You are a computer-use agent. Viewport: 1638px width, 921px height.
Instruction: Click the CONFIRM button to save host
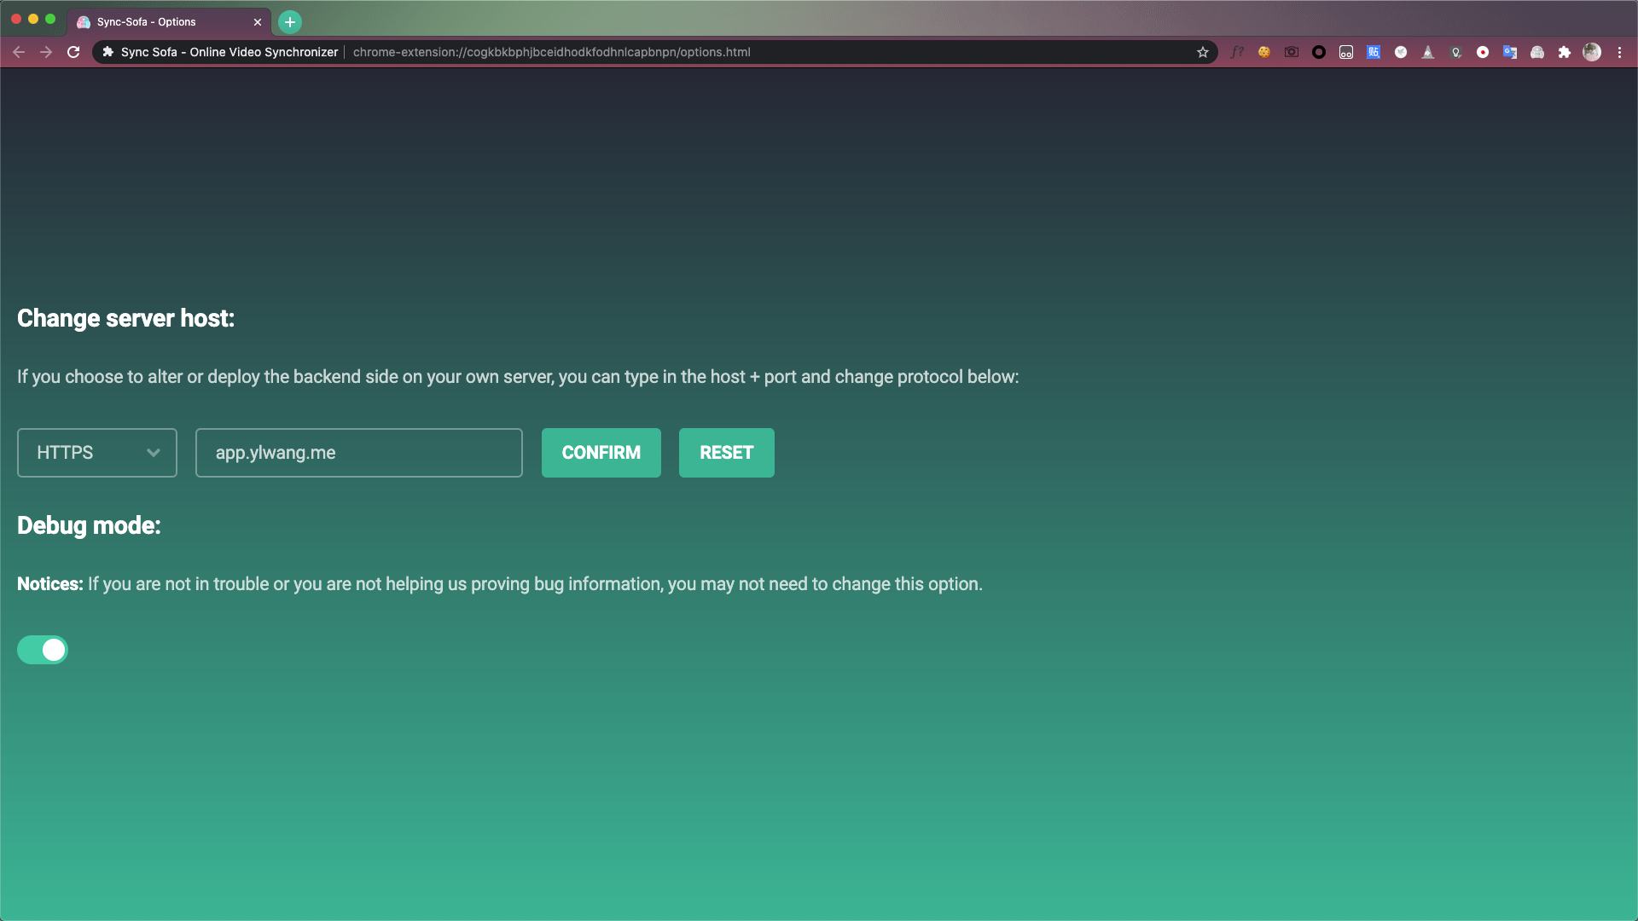coord(601,452)
